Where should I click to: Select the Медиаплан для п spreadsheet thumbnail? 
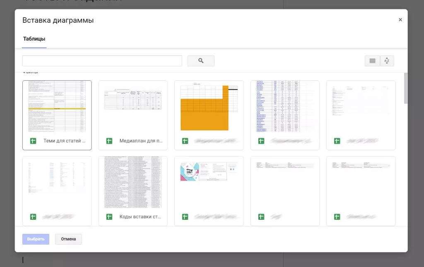pyautogui.click(x=133, y=107)
